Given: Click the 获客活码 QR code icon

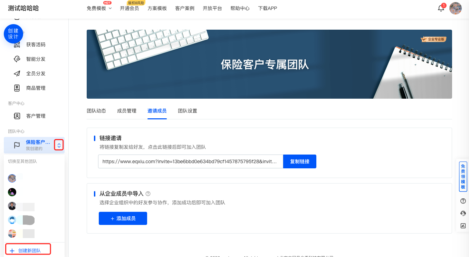Looking at the screenshot, I should (x=17, y=45).
